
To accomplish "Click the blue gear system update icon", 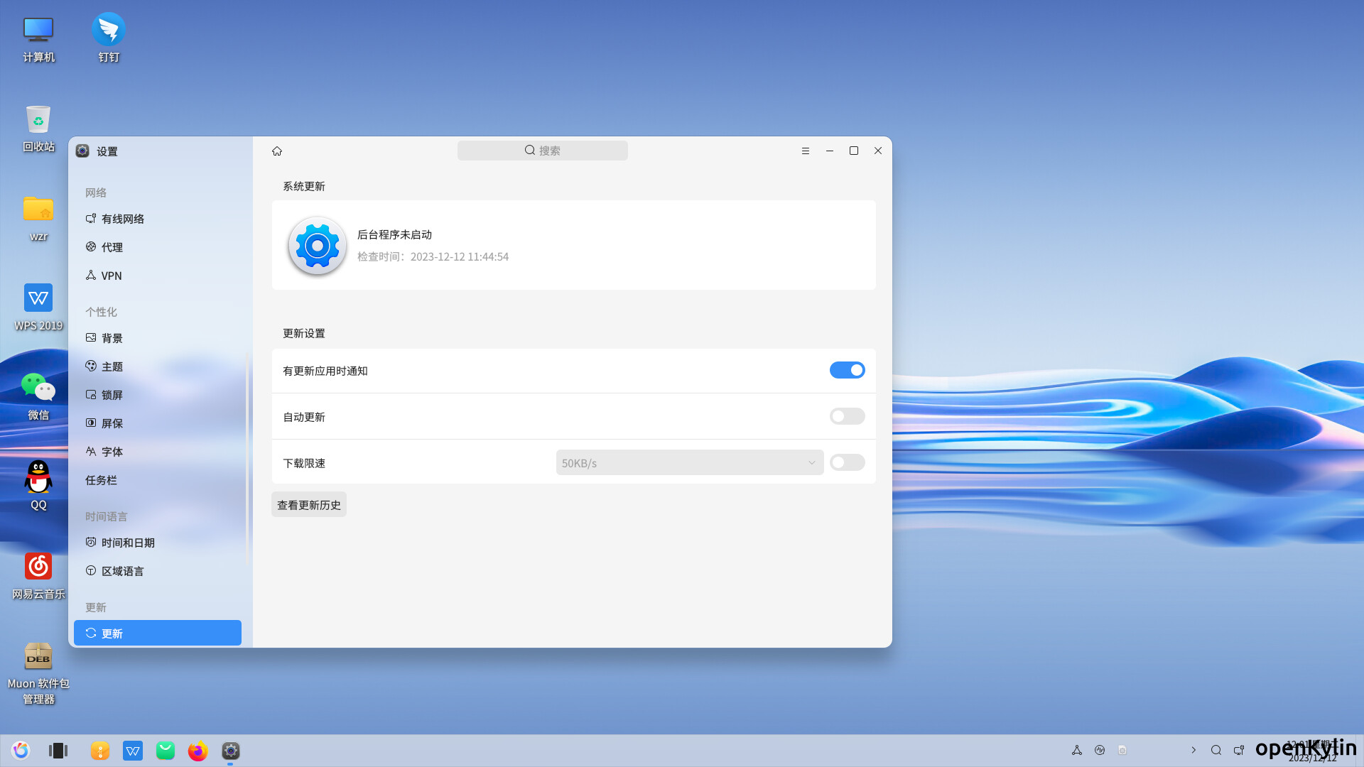I will tap(317, 246).
